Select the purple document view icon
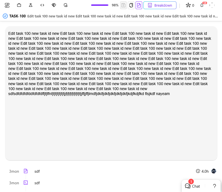 (139, 5)
